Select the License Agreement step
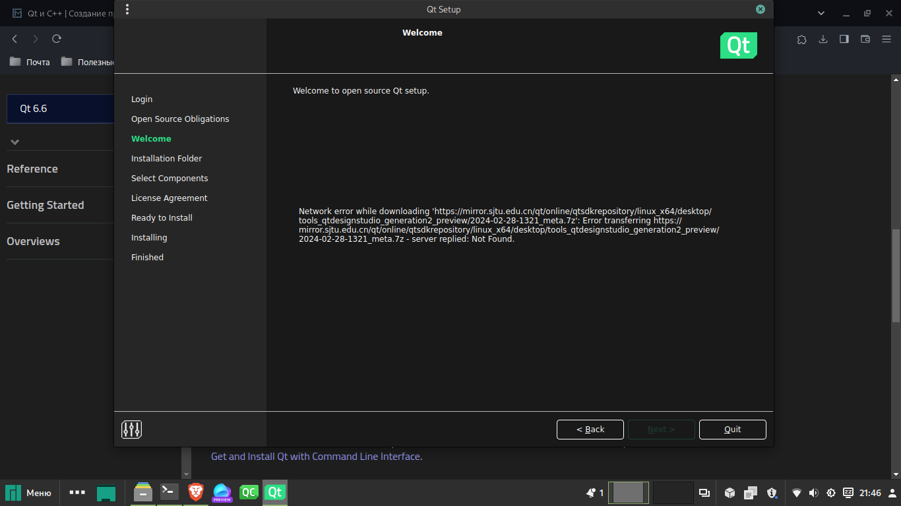Image resolution: width=901 pixels, height=506 pixels. click(170, 198)
